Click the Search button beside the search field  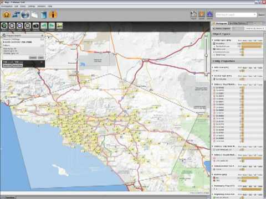(x=262, y=15)
